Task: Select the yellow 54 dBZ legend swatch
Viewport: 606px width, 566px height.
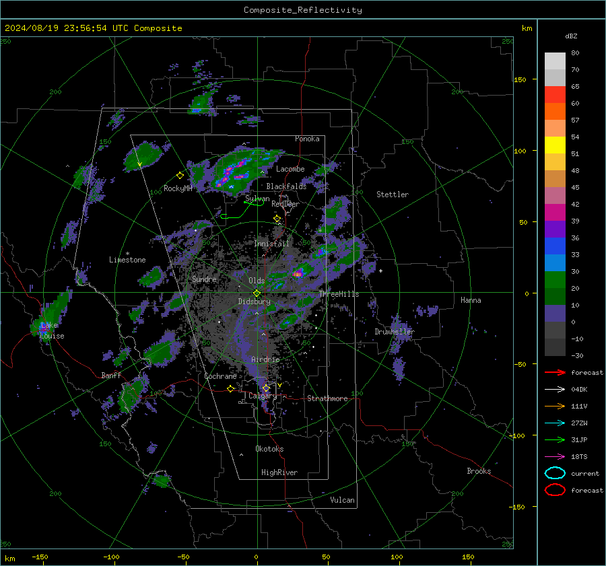Action: (x=555, y=145)
